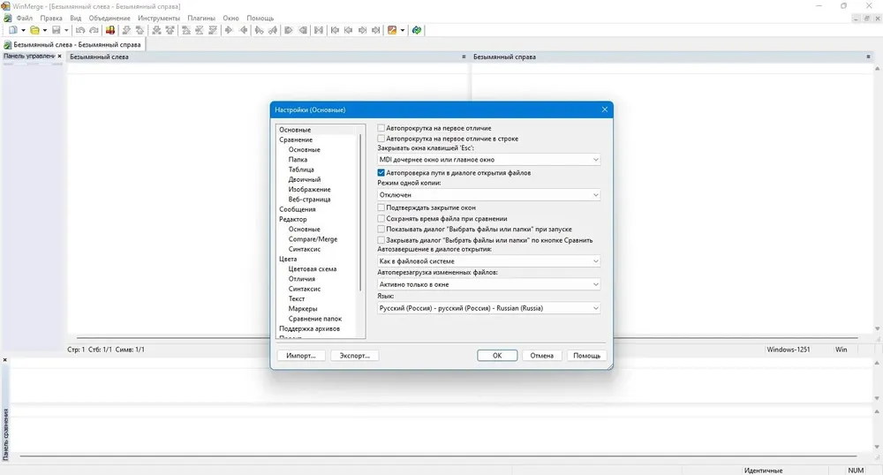Screen dimensions: 883x475
Task: Close the bottom comparison panel with X
Action: pos(5,359)
